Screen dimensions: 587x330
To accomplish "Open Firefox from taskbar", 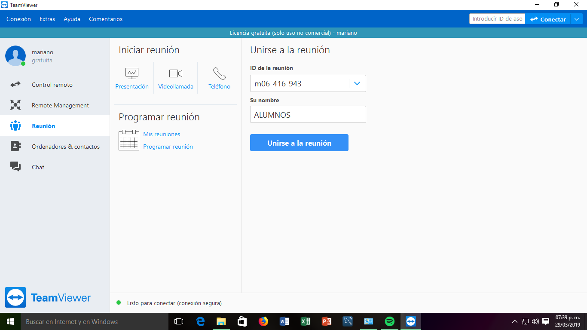I will pos(263,321).
